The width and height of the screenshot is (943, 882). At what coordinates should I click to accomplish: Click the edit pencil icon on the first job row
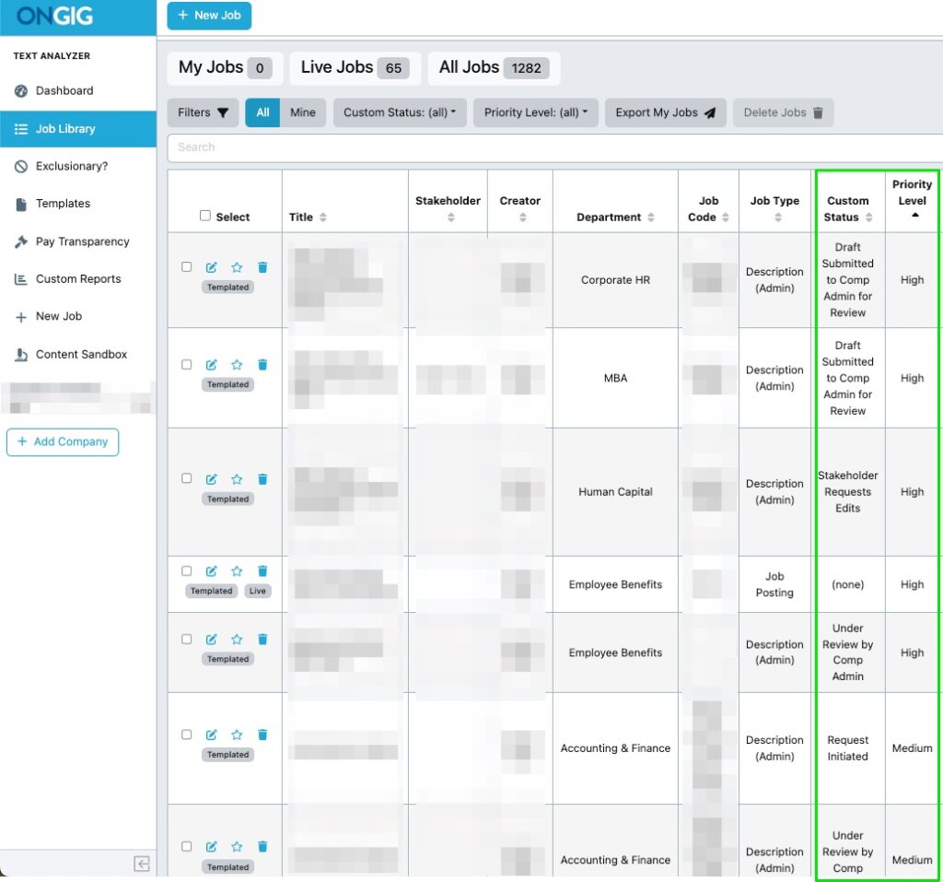tap(214, 266)
